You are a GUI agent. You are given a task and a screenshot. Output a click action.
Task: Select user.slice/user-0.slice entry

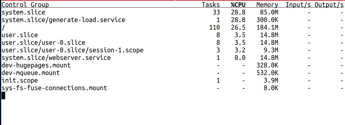(x=43, y=43)
